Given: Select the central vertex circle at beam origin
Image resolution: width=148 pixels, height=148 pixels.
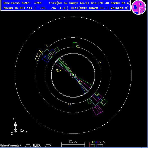Looking at the screenshot, I should [x=73, y=75].
